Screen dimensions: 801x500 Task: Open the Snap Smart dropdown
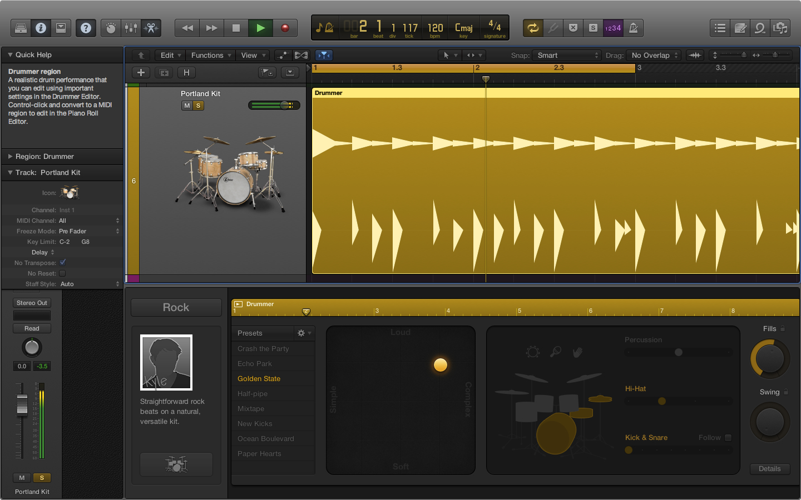click(x=566, y=55)
